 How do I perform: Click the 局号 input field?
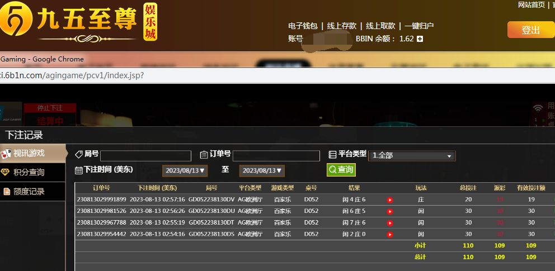[146, 156]
